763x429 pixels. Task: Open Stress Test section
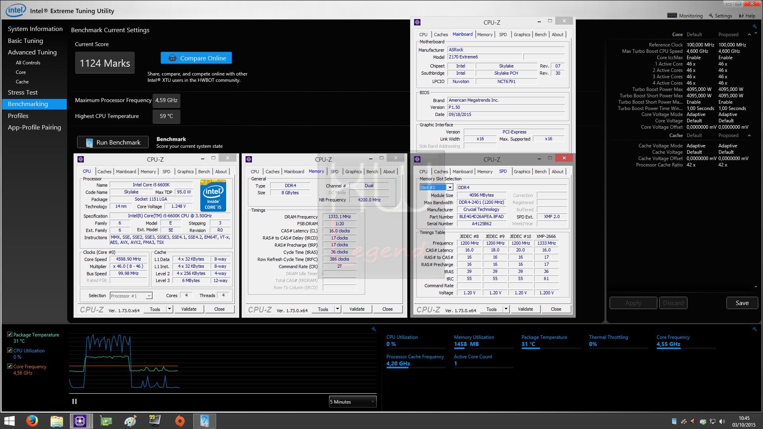[x=23, y=92]
